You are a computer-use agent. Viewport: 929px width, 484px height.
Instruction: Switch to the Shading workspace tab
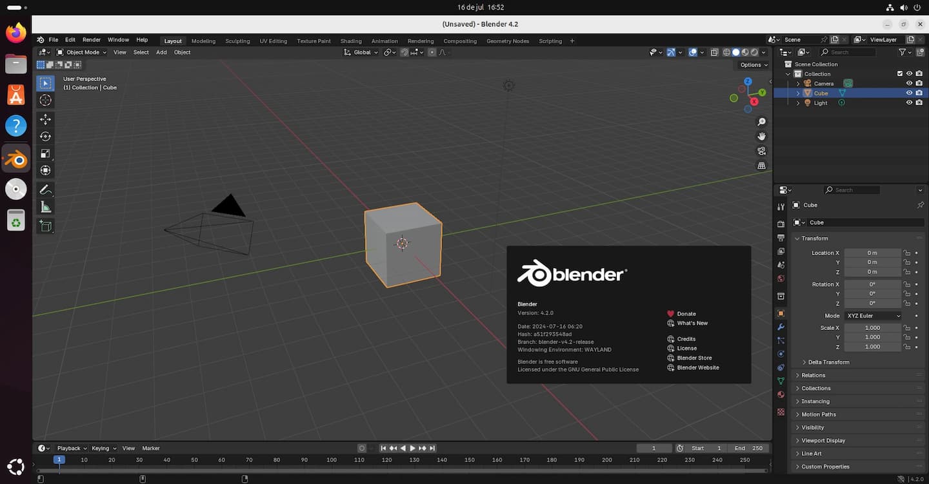pos(351,41)
